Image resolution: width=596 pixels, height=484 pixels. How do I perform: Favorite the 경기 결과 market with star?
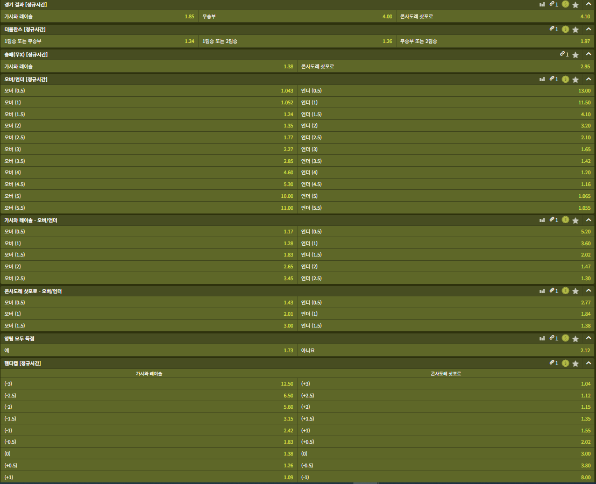(576, 4)
